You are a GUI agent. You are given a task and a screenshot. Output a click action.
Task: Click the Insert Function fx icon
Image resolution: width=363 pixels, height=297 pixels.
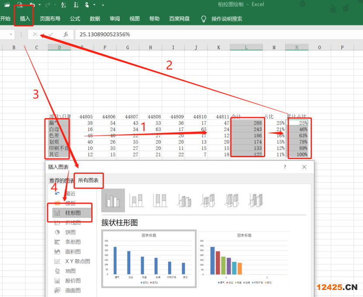66,34
